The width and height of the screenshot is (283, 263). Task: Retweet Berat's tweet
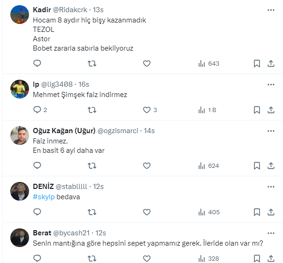92,258
